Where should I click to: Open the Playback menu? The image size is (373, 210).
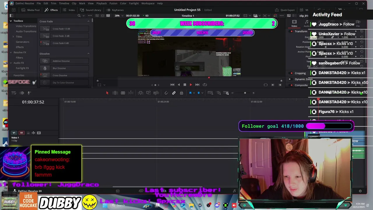[101, 3]
